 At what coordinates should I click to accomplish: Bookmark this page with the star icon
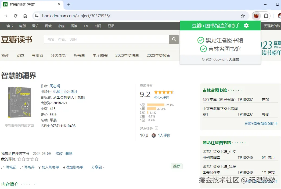[243, 16]
